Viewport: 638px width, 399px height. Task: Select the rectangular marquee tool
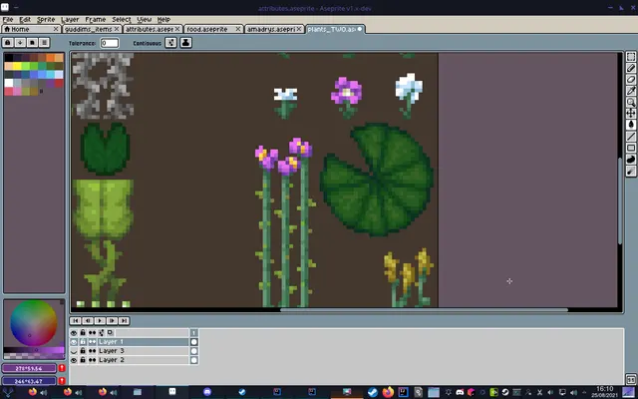pos(631,57)
